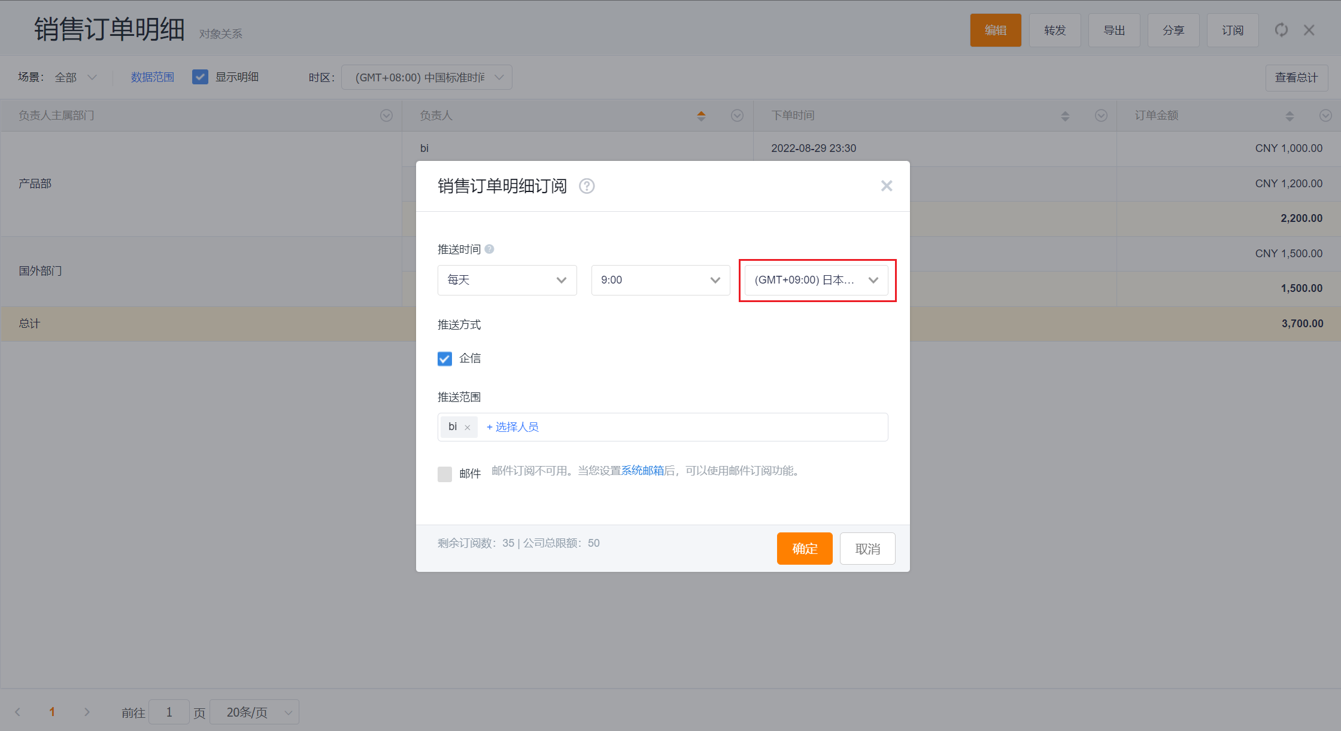Image resolution: width=1341 pixels, height=731 pixels.
Task: Click the 导出 button in the header
Action: pyautogui.click(x=1114, y=30)
